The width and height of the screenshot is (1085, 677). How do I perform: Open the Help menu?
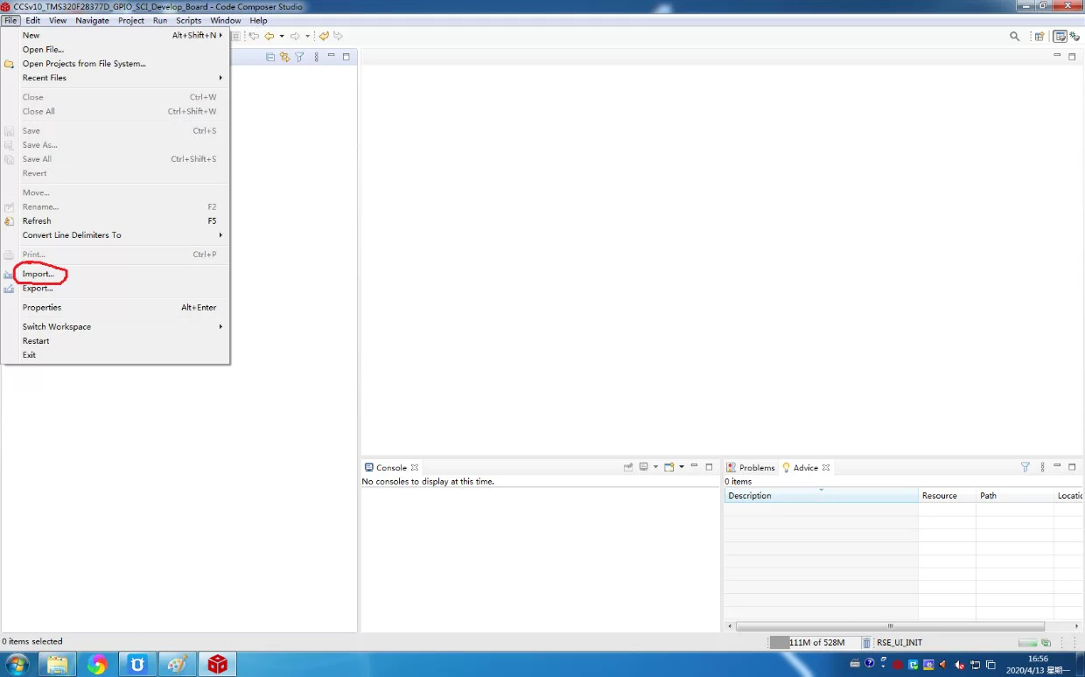[259, 20]
